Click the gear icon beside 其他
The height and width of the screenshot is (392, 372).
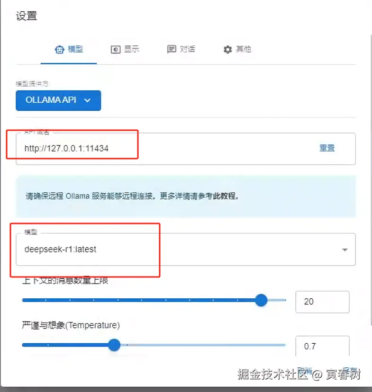click(227, 50)
